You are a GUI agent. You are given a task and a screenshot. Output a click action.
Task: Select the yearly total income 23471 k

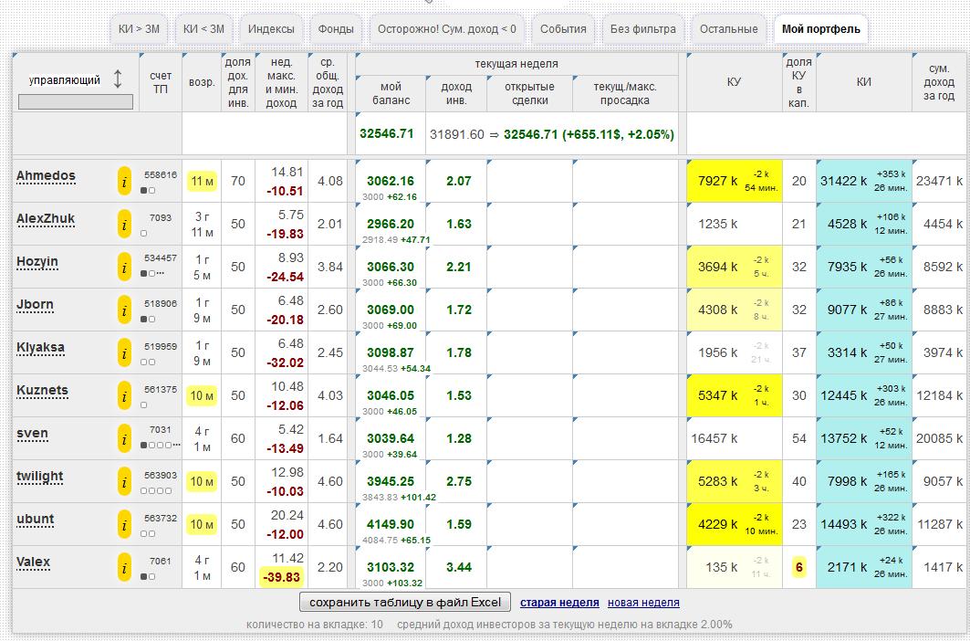click(x=939, y=181)
